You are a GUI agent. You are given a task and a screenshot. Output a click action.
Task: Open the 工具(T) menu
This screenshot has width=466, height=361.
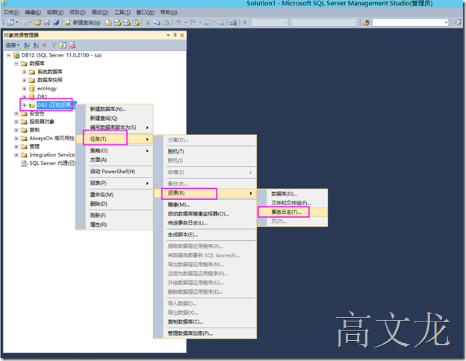coord(122,13)
